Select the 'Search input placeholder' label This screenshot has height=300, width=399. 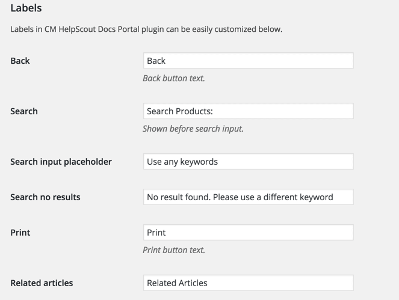pyautogui.click(x=61, y=162)
